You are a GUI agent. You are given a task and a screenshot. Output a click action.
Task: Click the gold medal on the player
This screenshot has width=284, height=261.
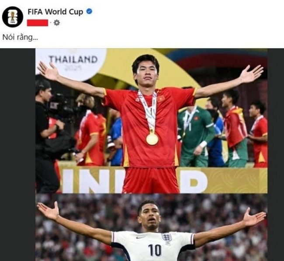pos(152,139)
